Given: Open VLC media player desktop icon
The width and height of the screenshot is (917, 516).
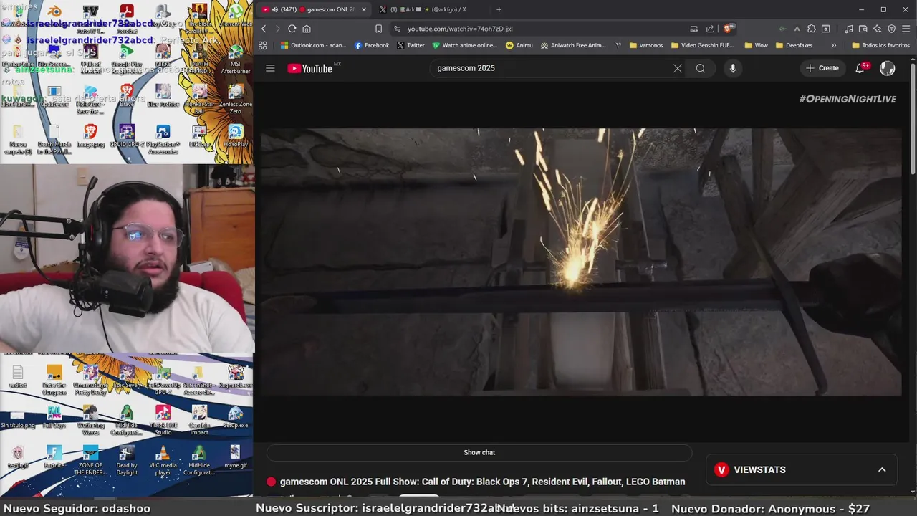Looking at the screenshot, I should pyautogui.click(x=163, y=461).
